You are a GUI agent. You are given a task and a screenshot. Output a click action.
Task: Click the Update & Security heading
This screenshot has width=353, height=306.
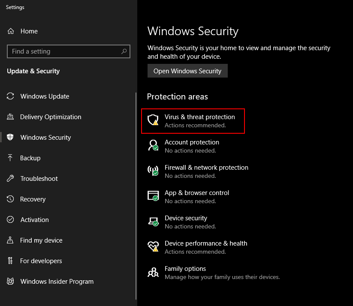[33, 71]
